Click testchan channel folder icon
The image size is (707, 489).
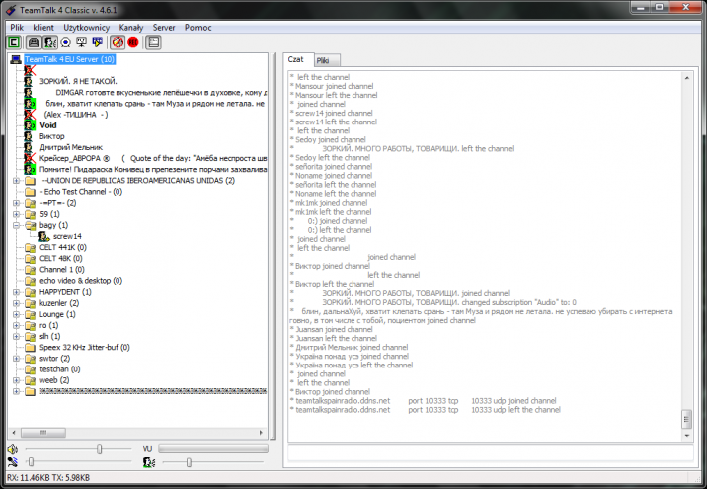[30, 369]
